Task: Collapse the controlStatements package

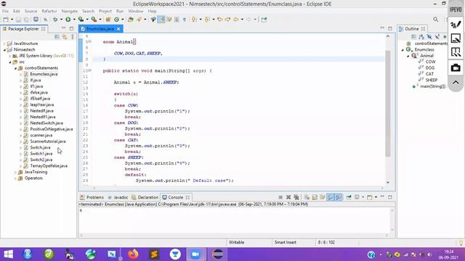Action: point(15,68)
